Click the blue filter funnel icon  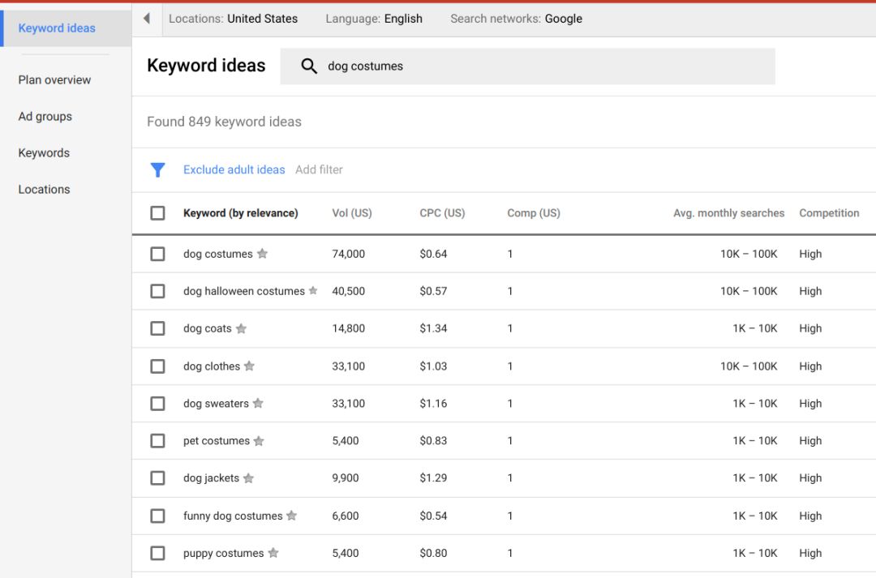[158, 169]
